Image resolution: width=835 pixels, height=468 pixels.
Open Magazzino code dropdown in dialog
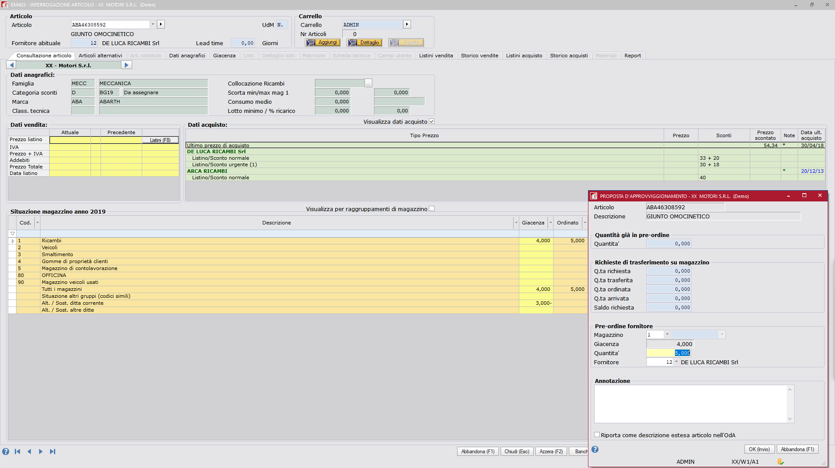(x=667, y=335)
